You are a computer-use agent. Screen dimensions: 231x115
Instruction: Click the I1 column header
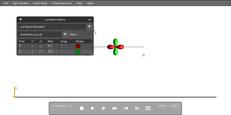point(34,41)
